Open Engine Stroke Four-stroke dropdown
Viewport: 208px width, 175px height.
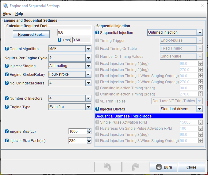pos(70,74)
